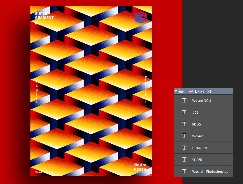243x184 pixels.
Task: Select the GRADIENT layer name
Action: click(200, 148)
